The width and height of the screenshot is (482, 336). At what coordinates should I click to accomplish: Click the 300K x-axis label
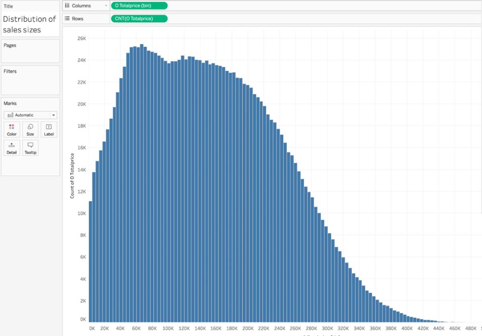coord(327,328)
